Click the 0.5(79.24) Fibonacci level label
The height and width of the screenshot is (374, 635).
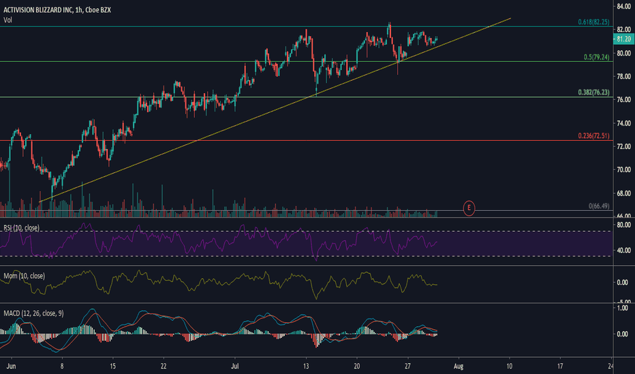[596, 57]
